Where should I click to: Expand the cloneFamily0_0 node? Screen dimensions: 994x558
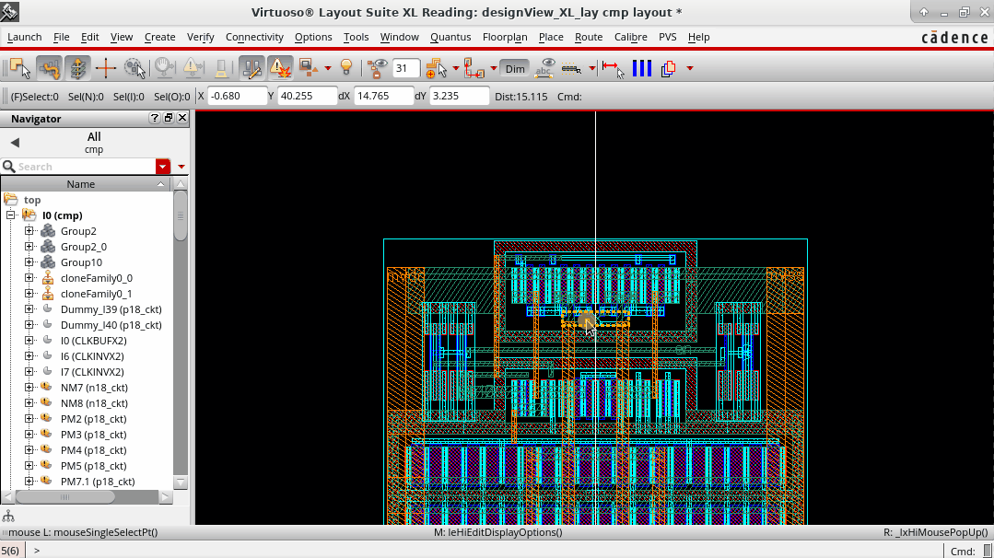coord(29,278)
